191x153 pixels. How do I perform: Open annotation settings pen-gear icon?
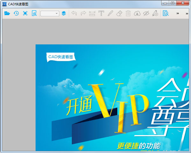(x=155, y=13)
